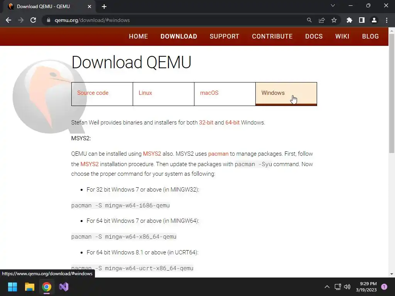Viewport: 395px width, 296px height.
Task: Open the notification center badge
Action: pos(384,287)
